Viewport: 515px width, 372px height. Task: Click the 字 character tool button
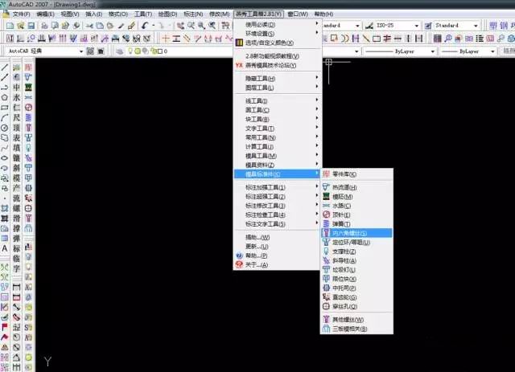[x=16, y=268]
